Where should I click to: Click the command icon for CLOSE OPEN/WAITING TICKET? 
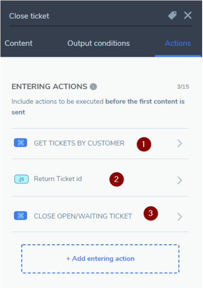[x=20, y=216]
